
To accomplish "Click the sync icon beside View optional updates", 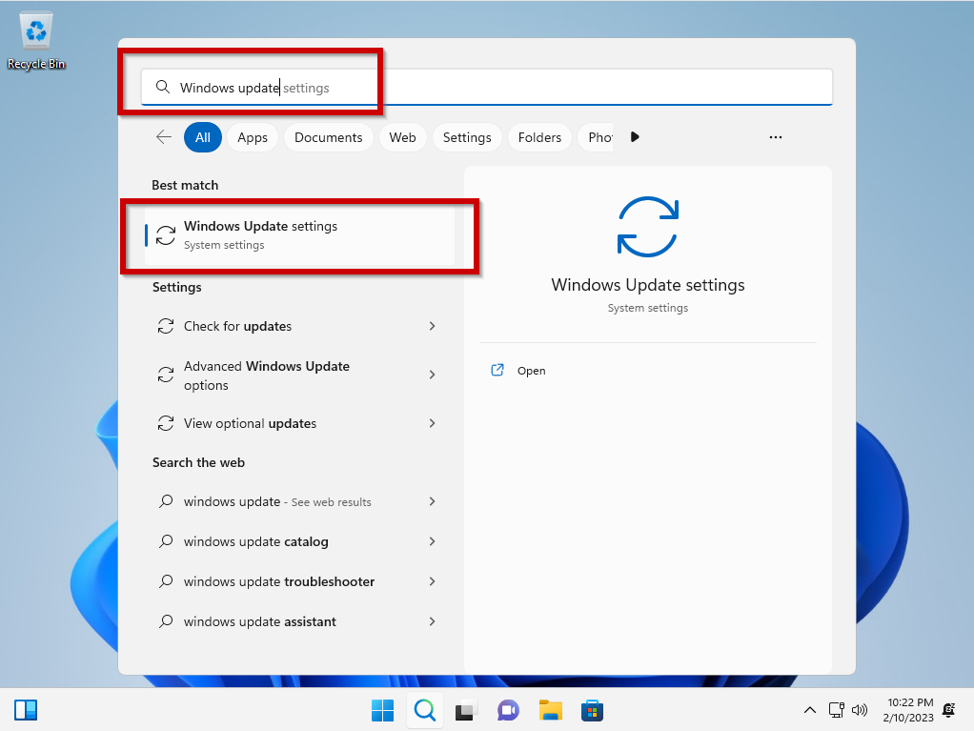I will (x=166, y=423).
